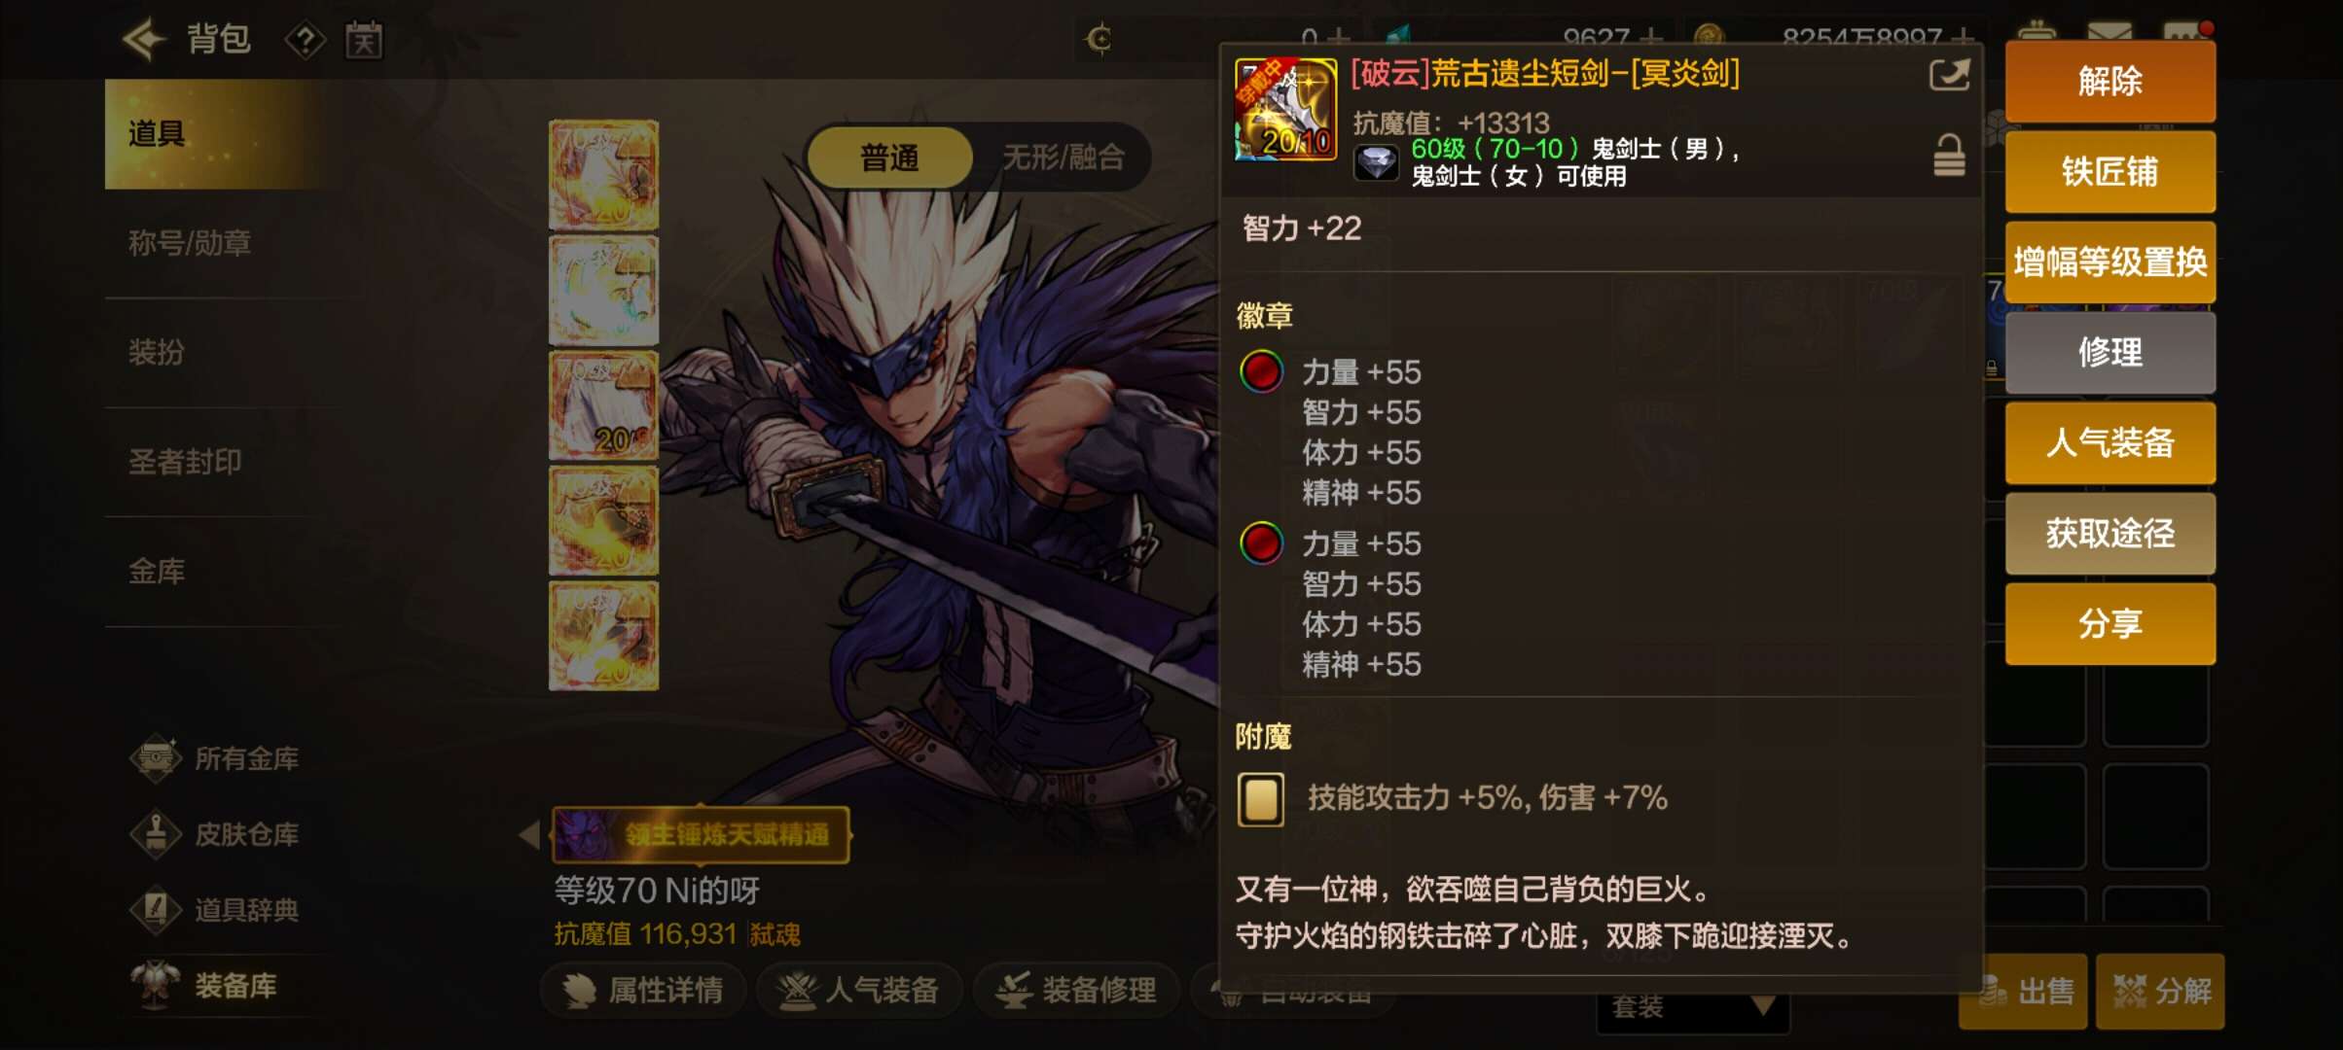Click left arrow beside 领主锤炼天赋精通

coord(529,834)
